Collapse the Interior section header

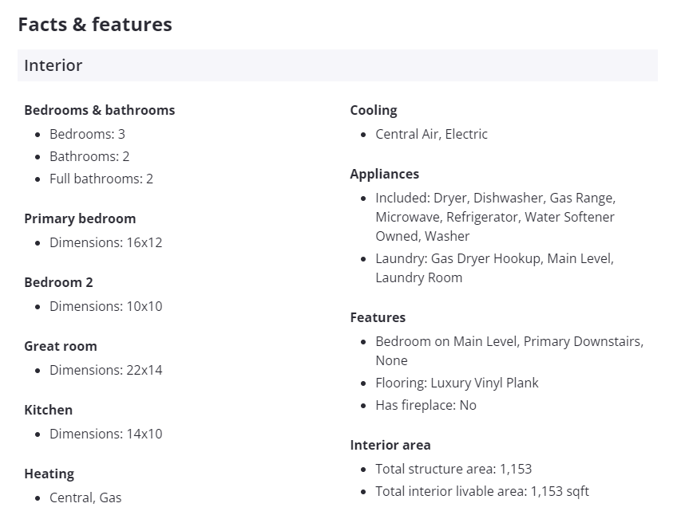pos(337,65)
